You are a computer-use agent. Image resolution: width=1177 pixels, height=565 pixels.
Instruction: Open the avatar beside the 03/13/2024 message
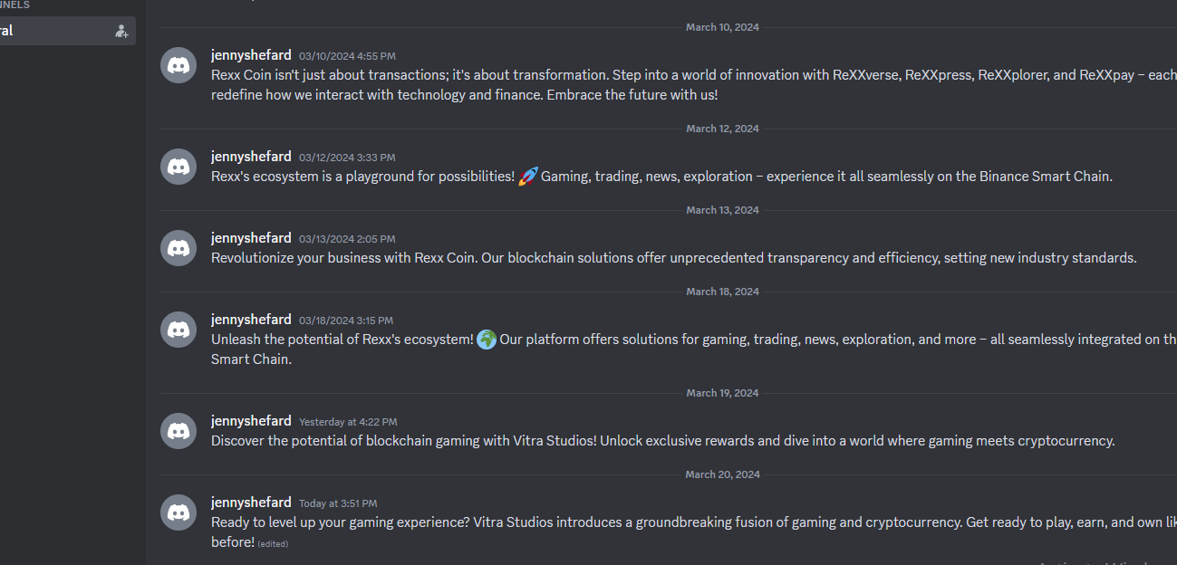[178, 248]
